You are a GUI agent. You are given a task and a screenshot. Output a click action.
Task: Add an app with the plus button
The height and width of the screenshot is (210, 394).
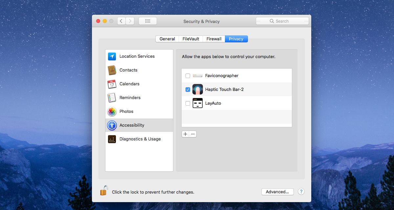(x=186, y=134)
